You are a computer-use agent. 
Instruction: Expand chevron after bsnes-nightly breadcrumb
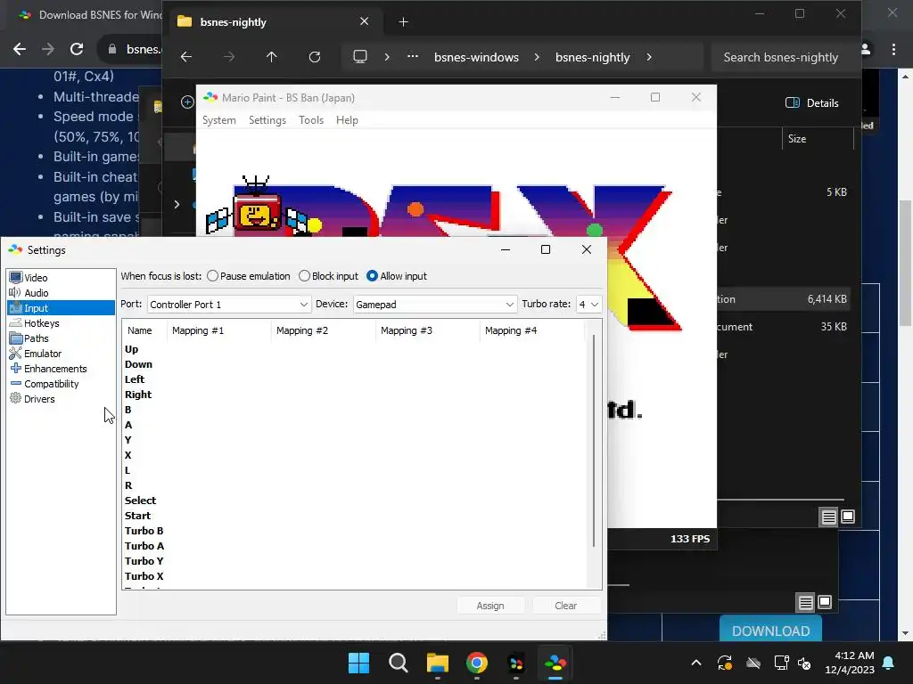click(649, 57)
